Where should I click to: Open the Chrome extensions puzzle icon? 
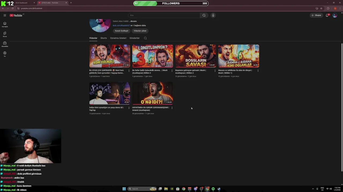[x=328, y=8]
